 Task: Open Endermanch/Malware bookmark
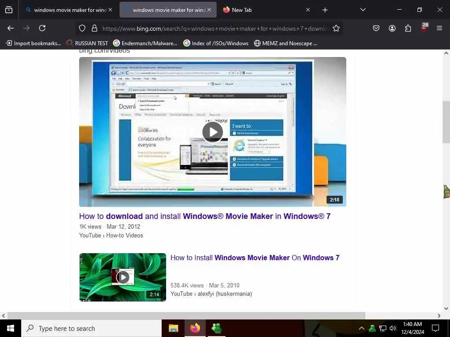click(145, 43)
